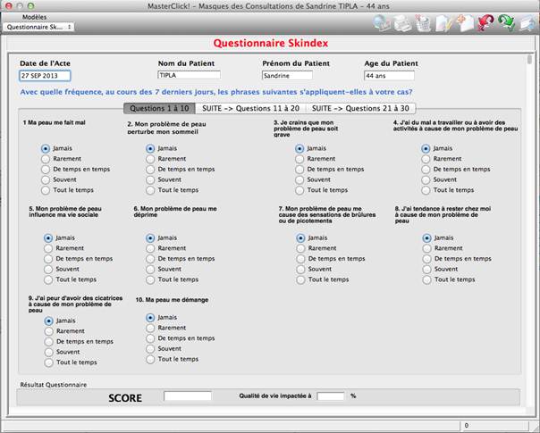Click the last toolbar document icon
This screenshot has width=540, height=433.
click(527, 23)
